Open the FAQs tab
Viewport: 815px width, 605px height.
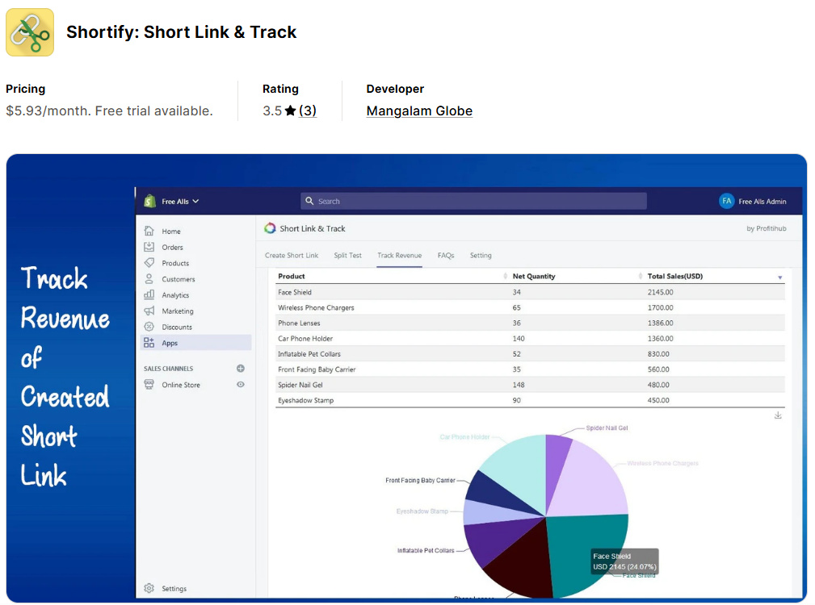pyautogui.click(x=446, y=256)
